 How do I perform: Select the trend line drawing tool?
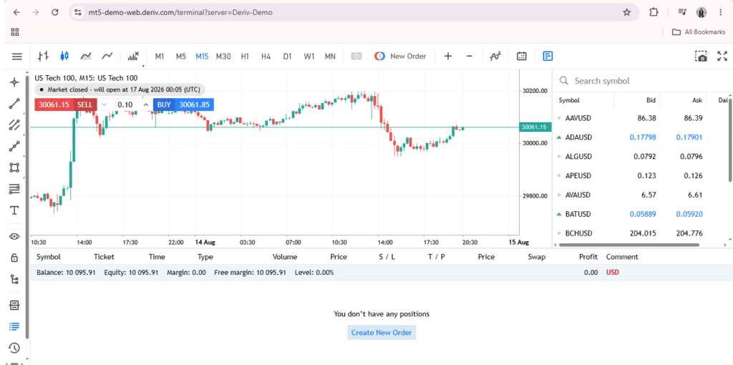(x=14, y=104)
